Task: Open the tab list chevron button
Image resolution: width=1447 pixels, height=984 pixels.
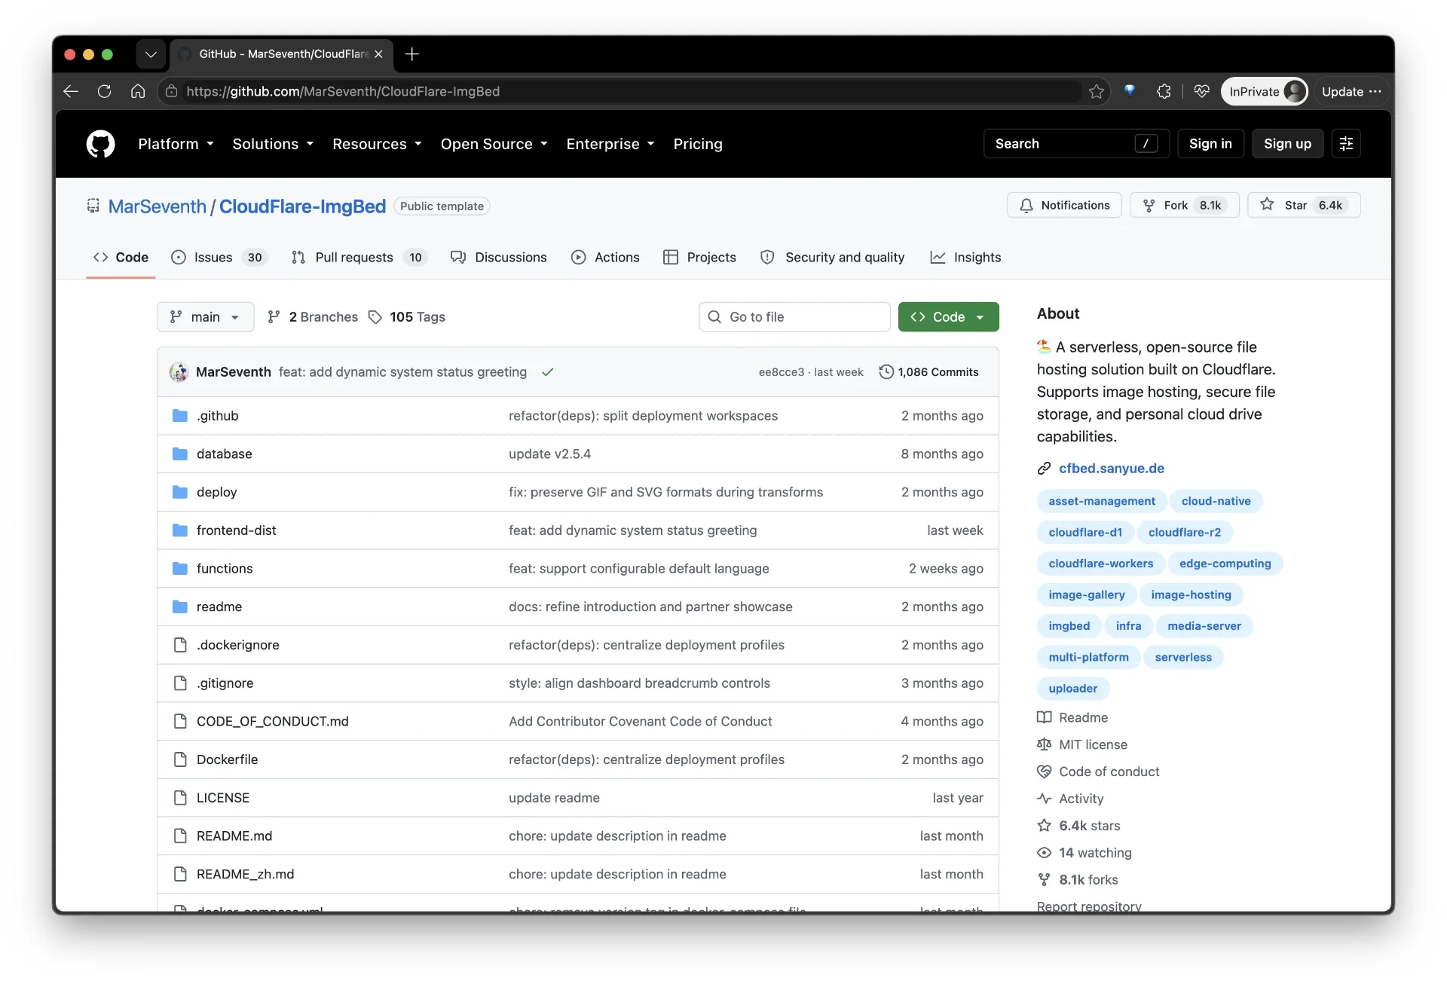Action: [151, 54]
